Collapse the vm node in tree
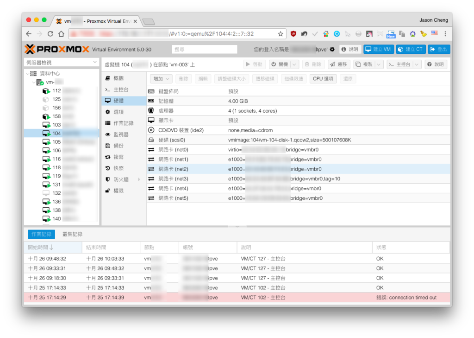Viewport: 474px width, 338px height. (x=33, y=82)
